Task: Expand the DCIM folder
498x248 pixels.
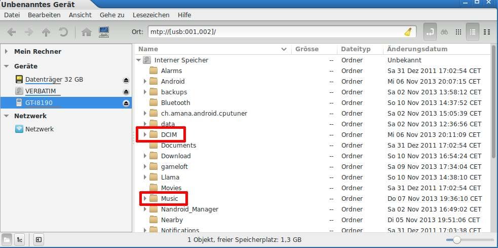Action: (145, 134)
